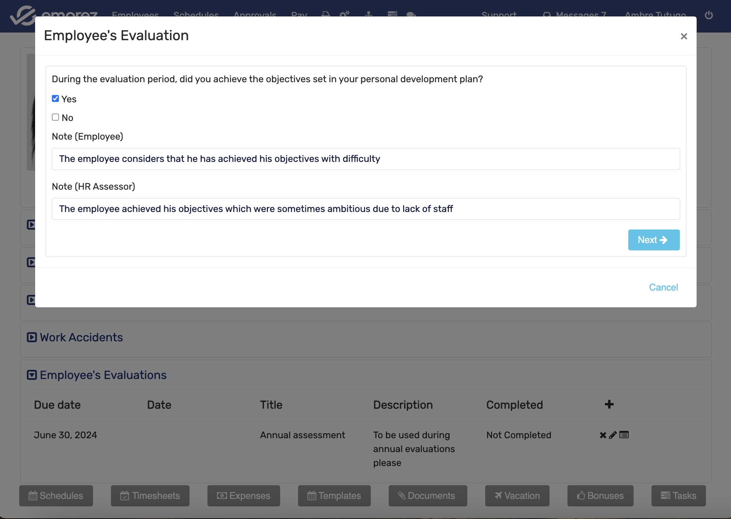Open the Annual assessment form icon
This screenshot has width=731, height=519.
pos(624,435)
